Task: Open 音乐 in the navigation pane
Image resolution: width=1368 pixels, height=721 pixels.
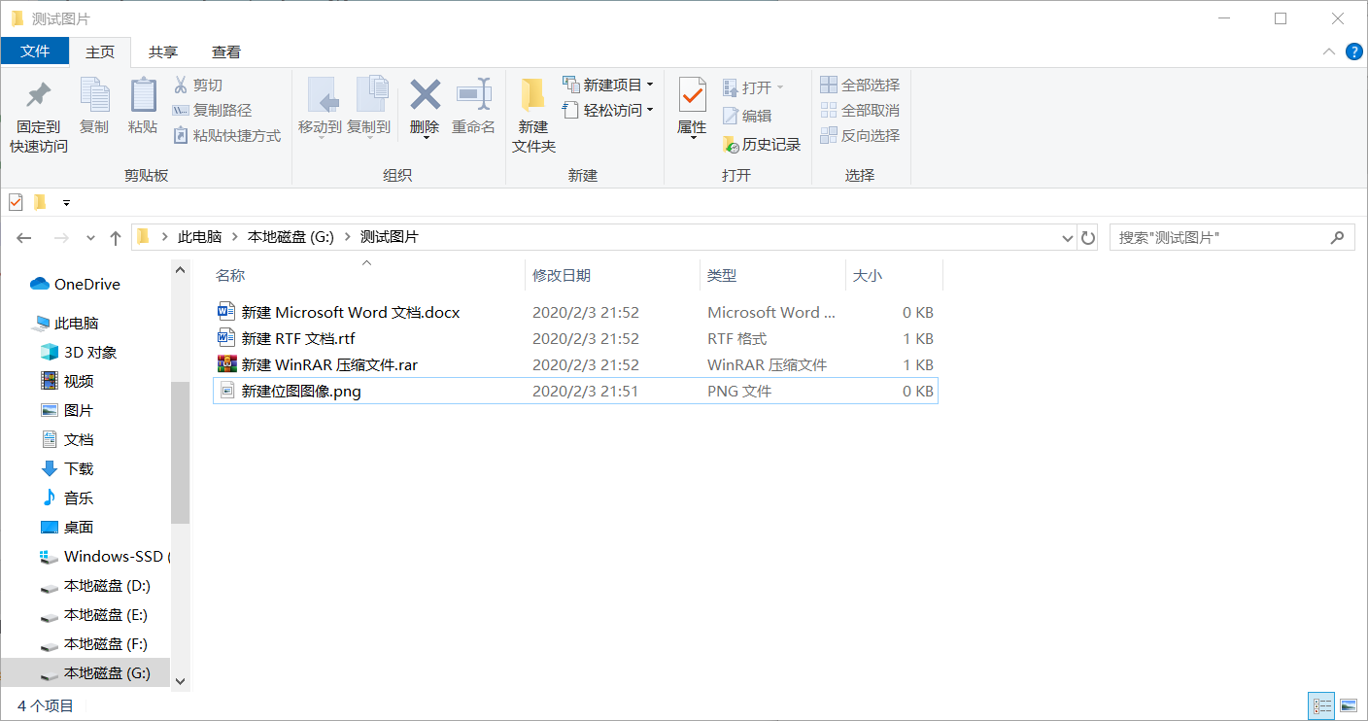Action: (x=67, y=498)
